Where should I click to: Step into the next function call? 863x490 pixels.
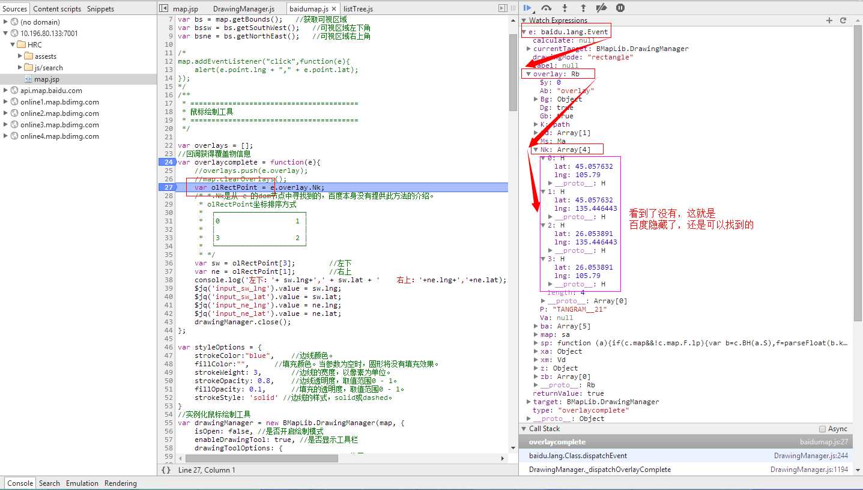click(565, 8)
